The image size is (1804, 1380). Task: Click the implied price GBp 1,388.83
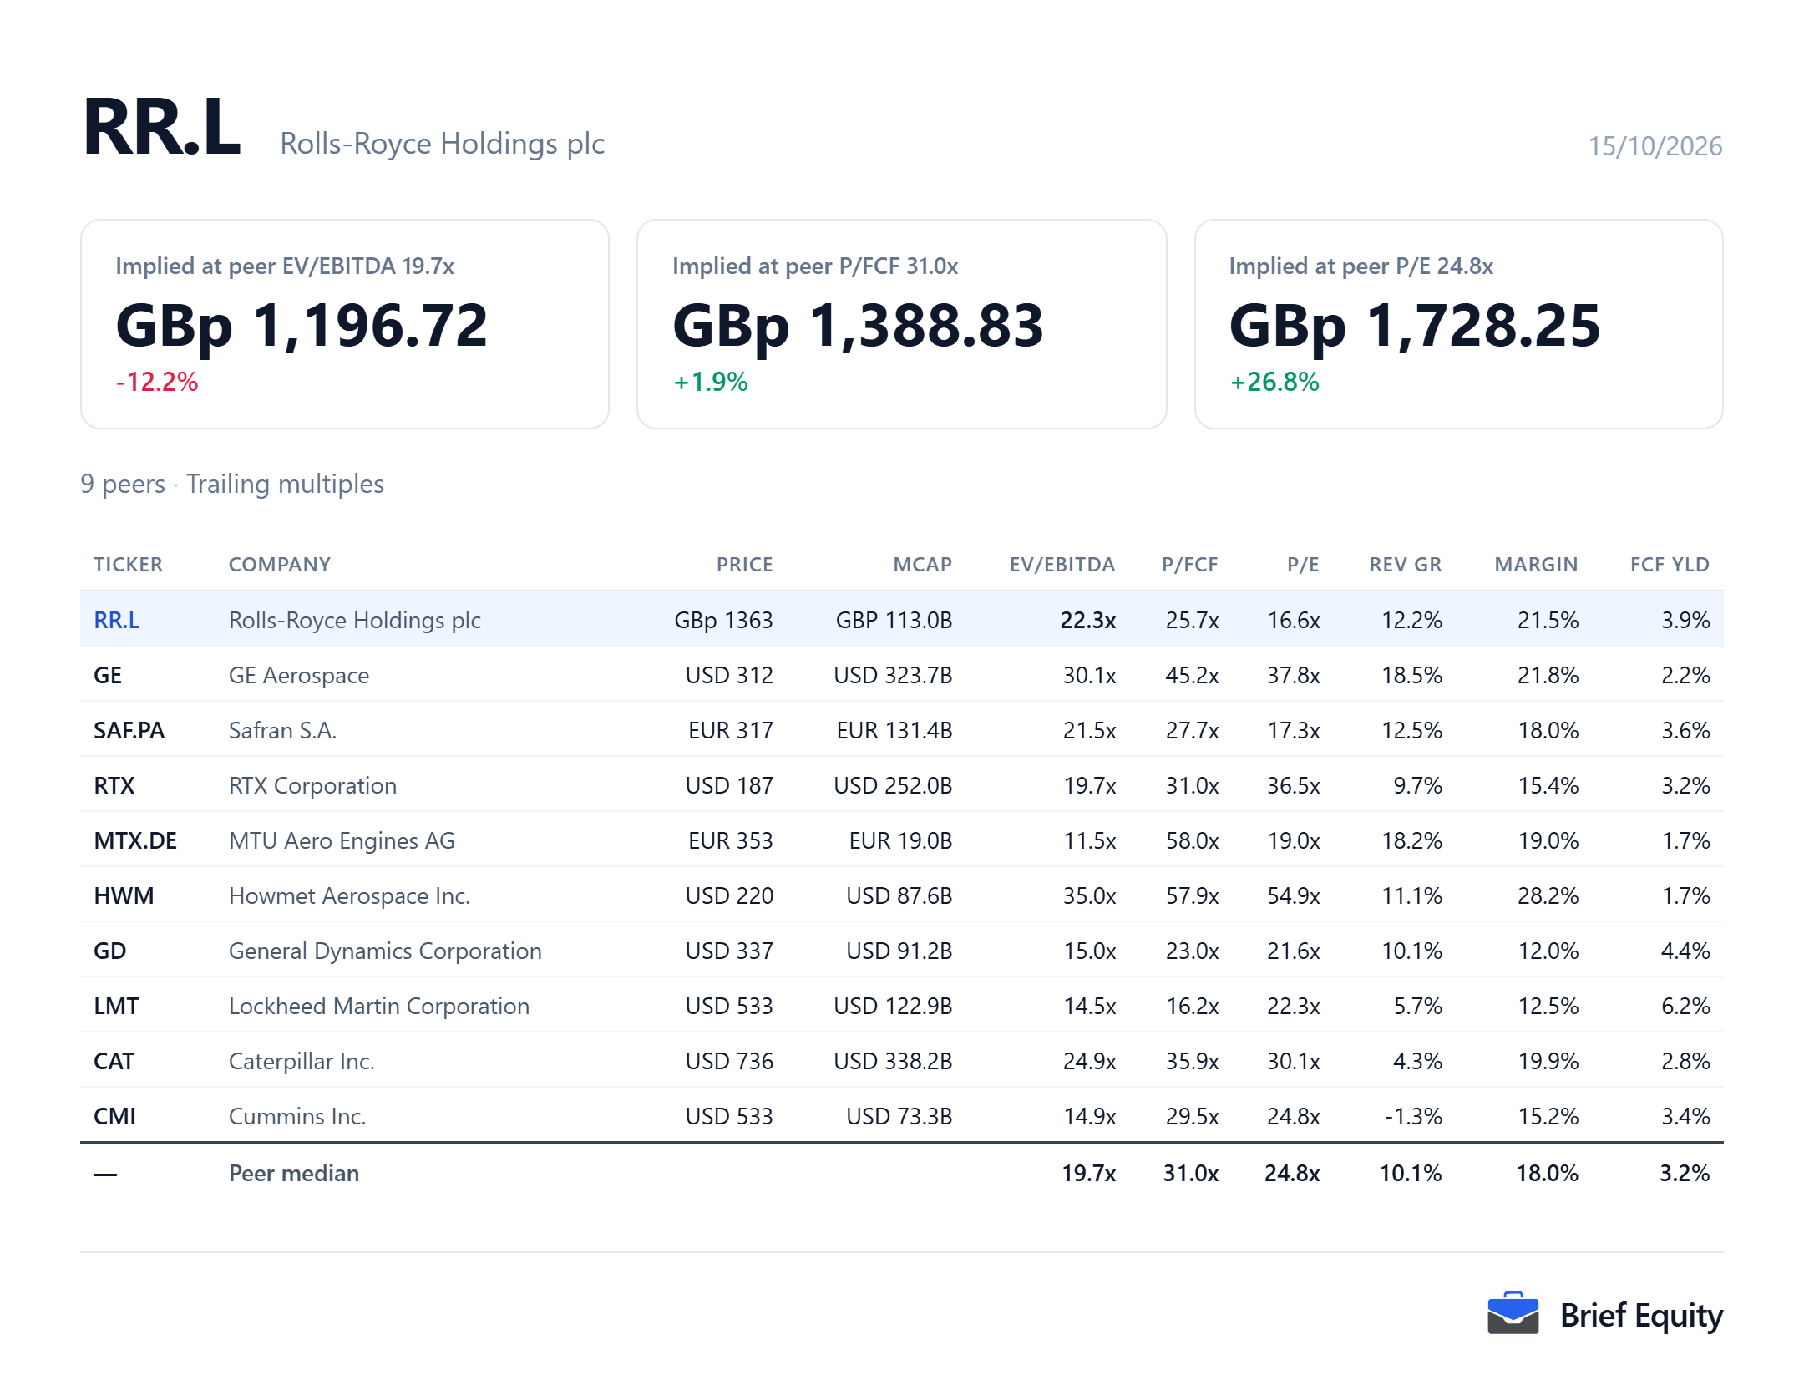[x=859, y=326]
